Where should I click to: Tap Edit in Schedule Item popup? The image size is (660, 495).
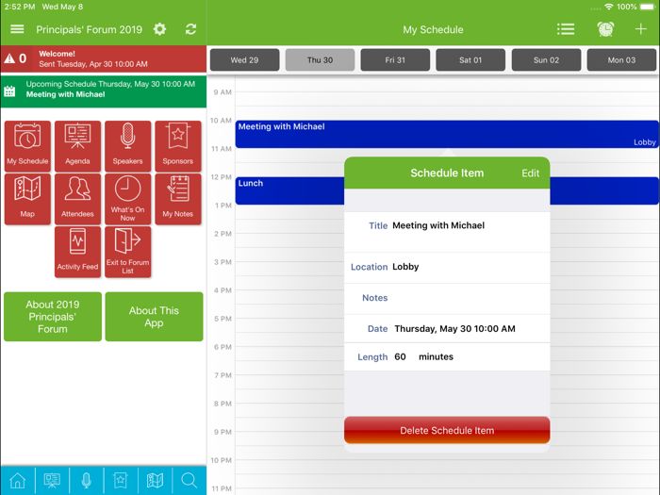[530, 173]
